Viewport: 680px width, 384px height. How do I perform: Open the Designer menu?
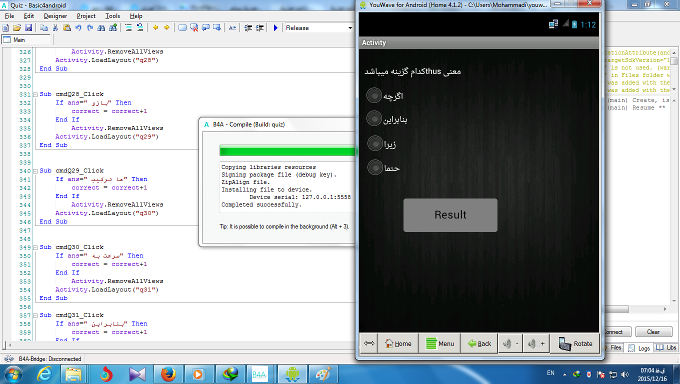[55, 16]
